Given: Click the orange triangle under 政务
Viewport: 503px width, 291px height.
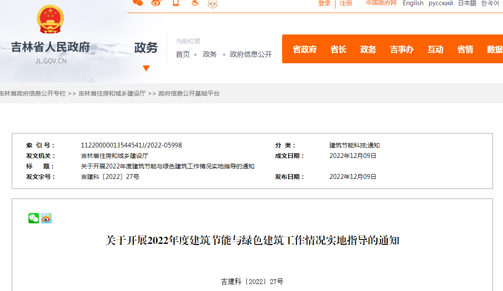Looking at the screenshot, I should tap(146, 68).
